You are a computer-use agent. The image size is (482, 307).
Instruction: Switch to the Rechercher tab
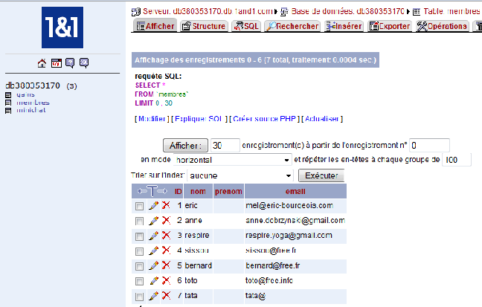tap(293, 26)
